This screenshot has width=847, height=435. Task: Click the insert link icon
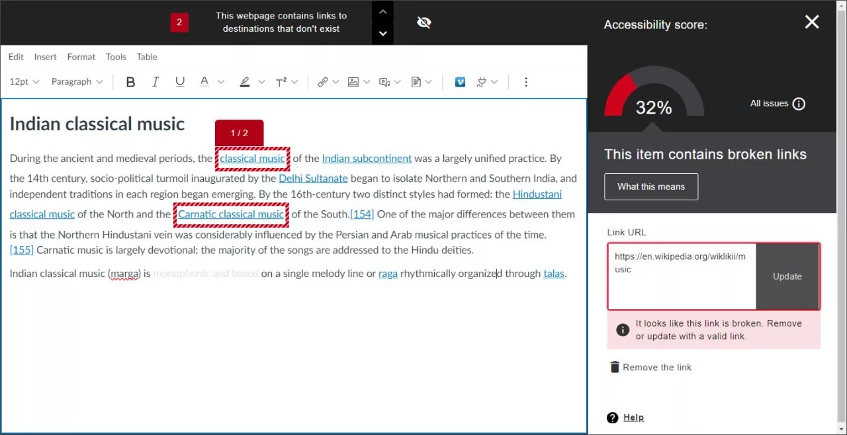(x=322, y=82)
